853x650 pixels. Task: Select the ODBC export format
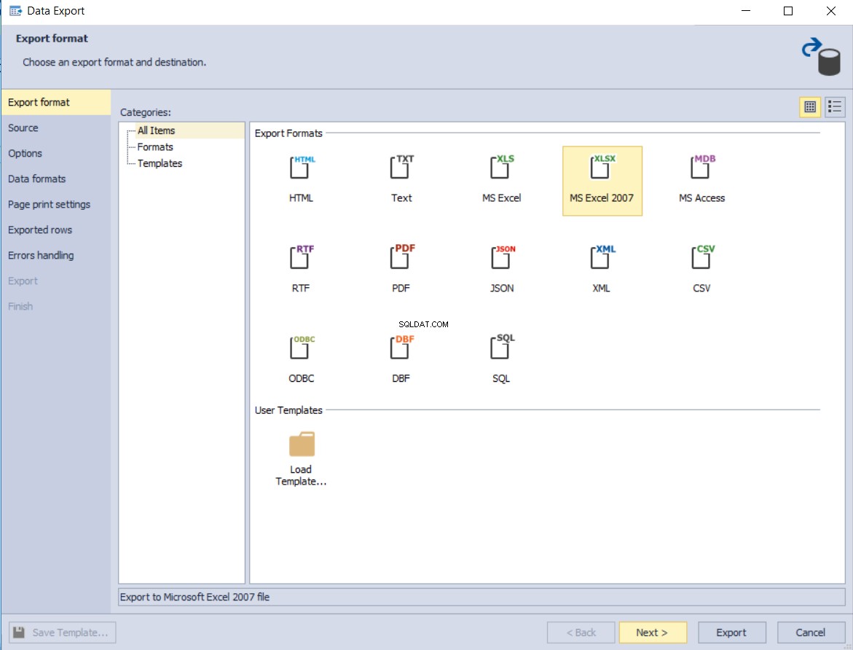tap(302, 348)
